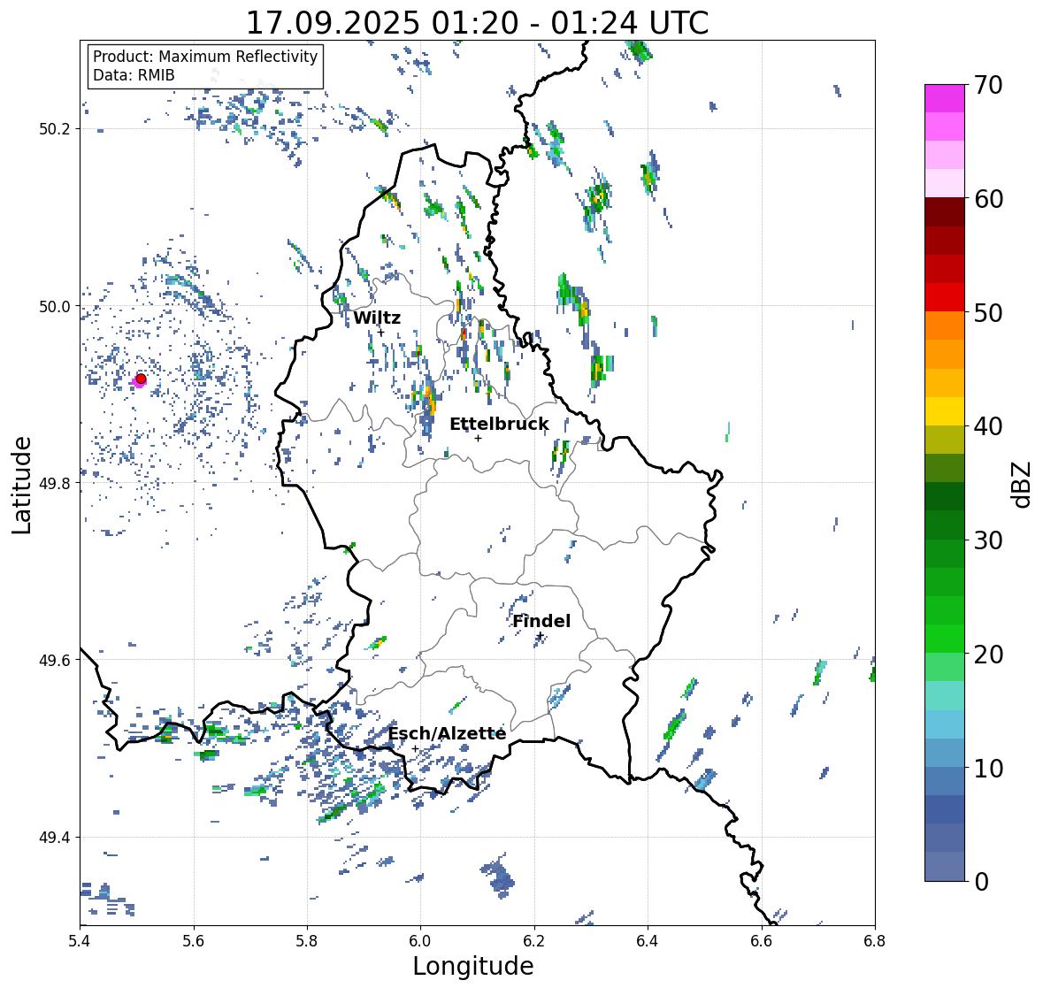
Task: Click the Esch/Alzette station cross marker
Action: tap(415, 748)
